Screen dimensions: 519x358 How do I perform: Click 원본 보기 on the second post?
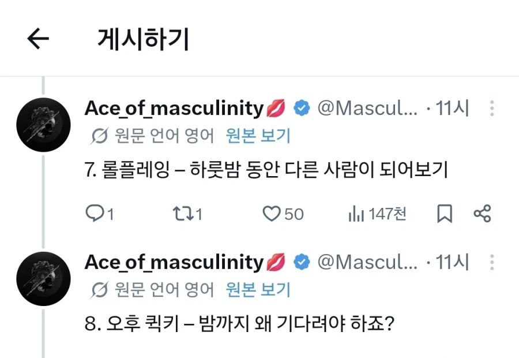point(258,290)
